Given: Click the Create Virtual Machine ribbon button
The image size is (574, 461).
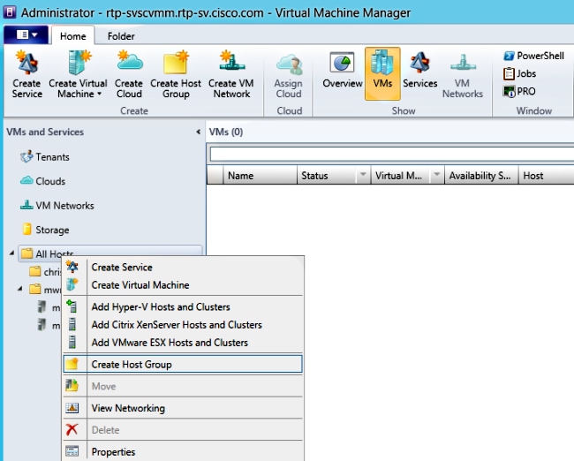Looking at the screenshot, I should [x=78, y=74].
